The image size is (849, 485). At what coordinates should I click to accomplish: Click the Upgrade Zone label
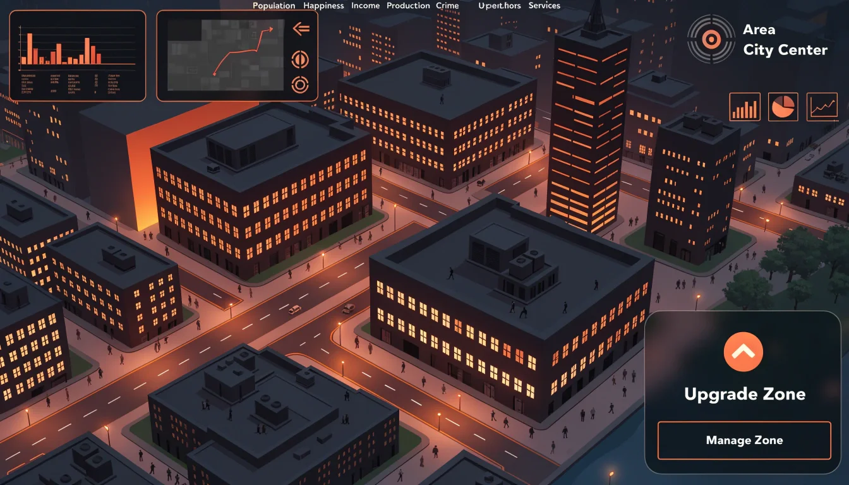click(745, 395)
